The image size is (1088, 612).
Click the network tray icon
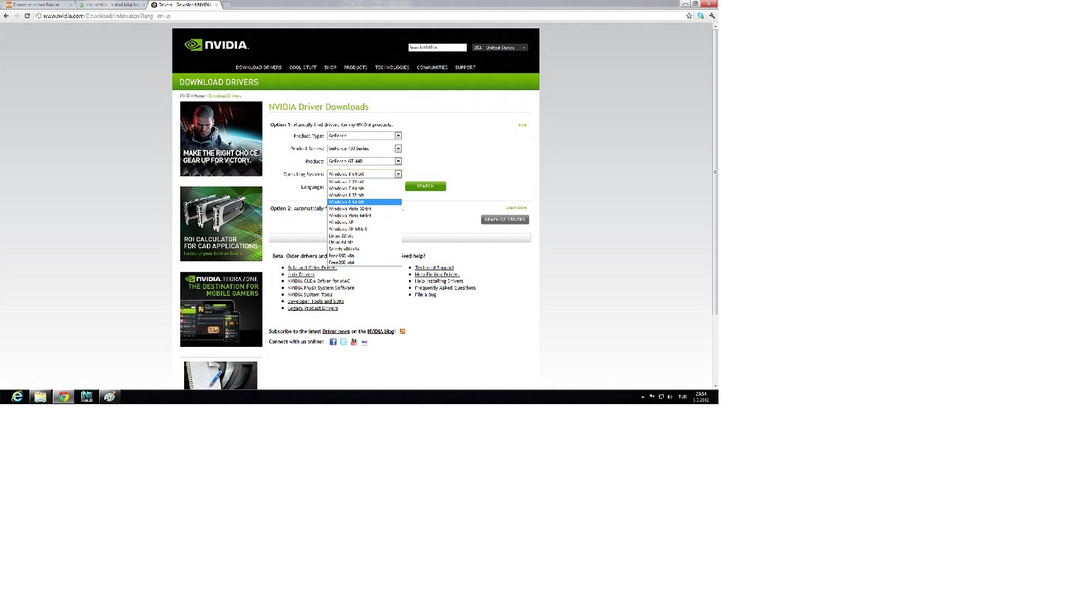pos(661,397)
